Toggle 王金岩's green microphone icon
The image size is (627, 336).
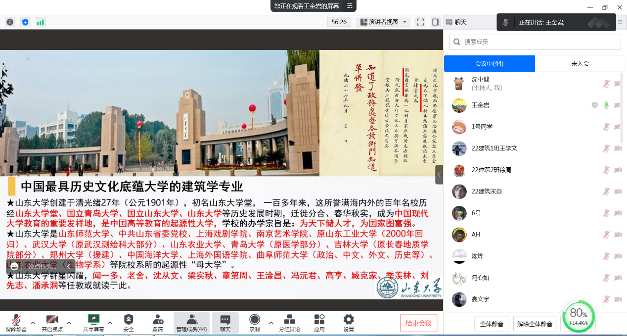(x=606, y=105)
